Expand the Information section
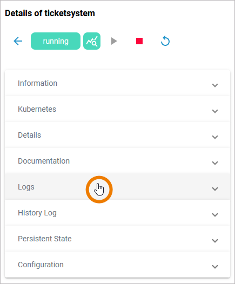 [x=117, y=83]
